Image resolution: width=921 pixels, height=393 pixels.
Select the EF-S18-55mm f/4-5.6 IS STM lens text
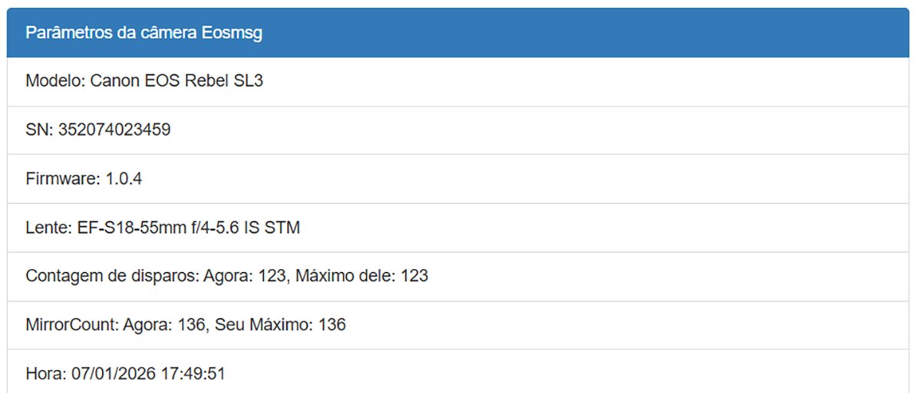pos(189,228)
